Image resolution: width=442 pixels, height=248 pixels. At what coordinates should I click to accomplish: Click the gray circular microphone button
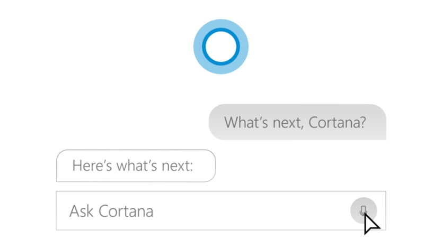364,210
